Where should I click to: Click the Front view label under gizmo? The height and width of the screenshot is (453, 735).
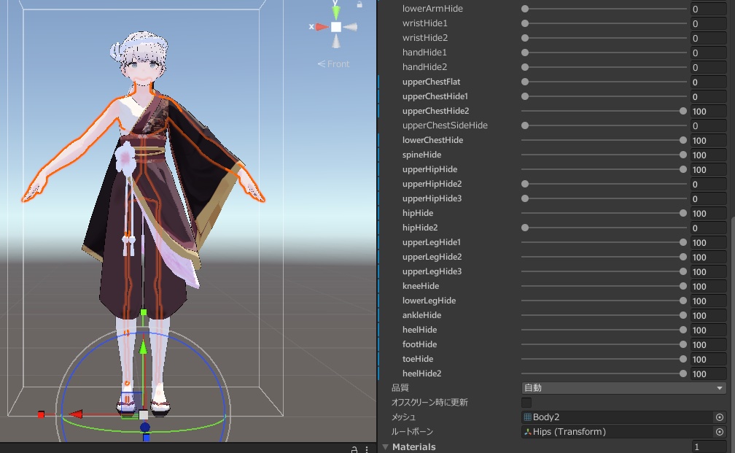(x=334, y=63)
